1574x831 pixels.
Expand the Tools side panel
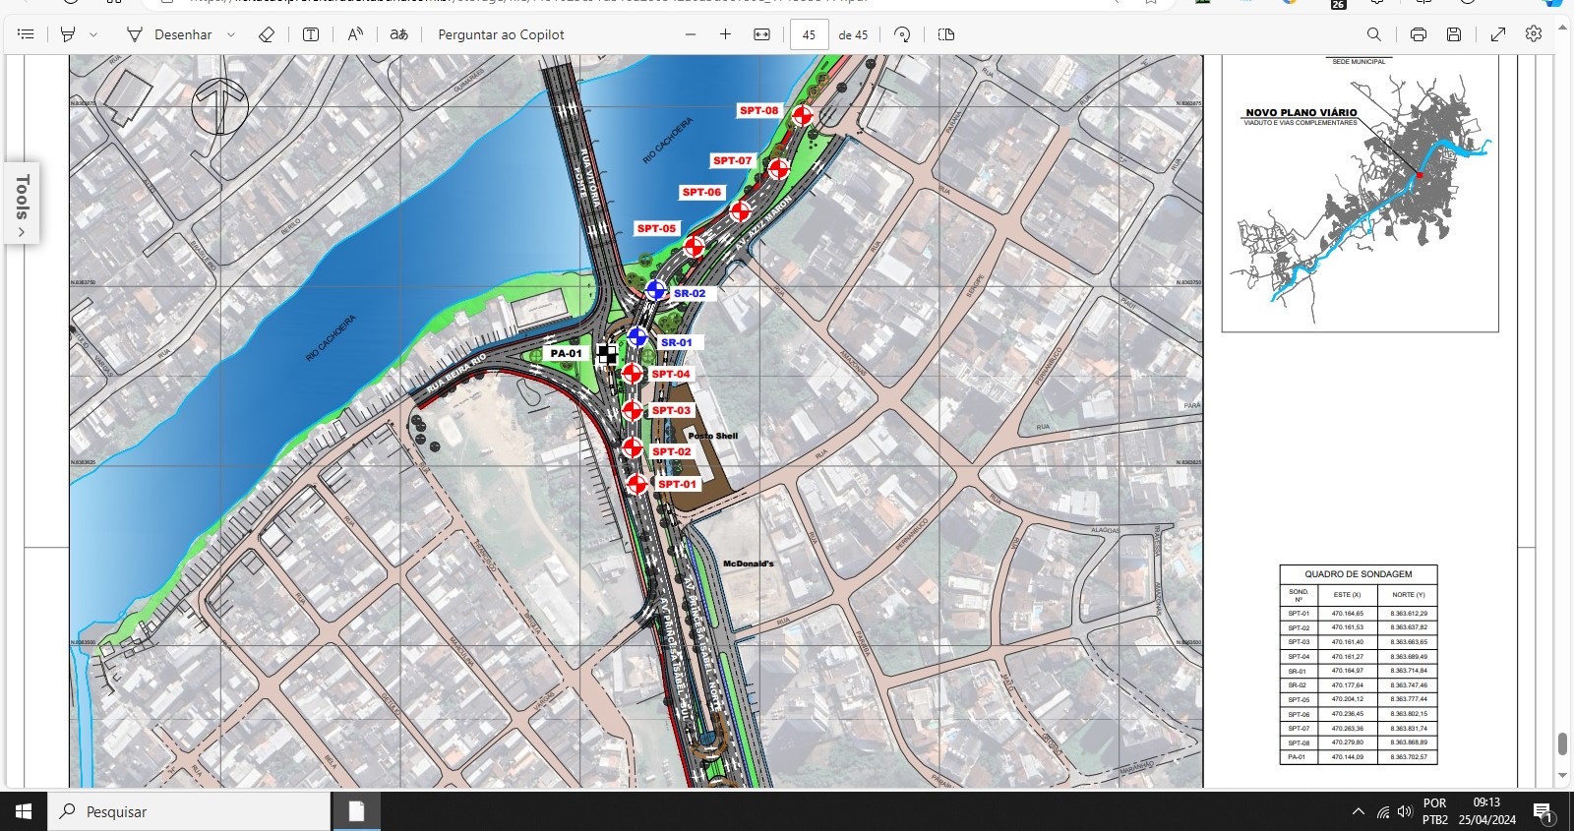(22, 204)
